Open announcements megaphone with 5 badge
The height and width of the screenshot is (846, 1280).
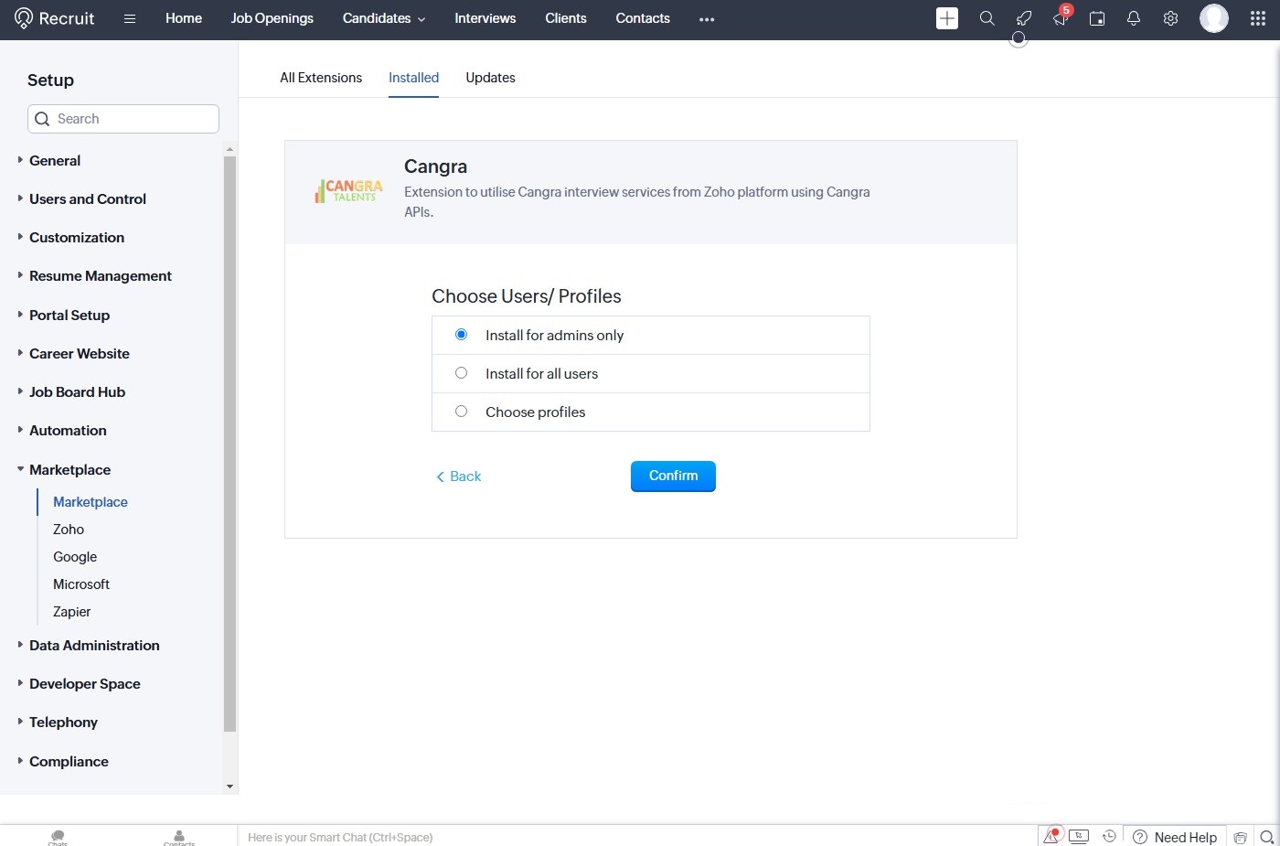(1061, 16)
